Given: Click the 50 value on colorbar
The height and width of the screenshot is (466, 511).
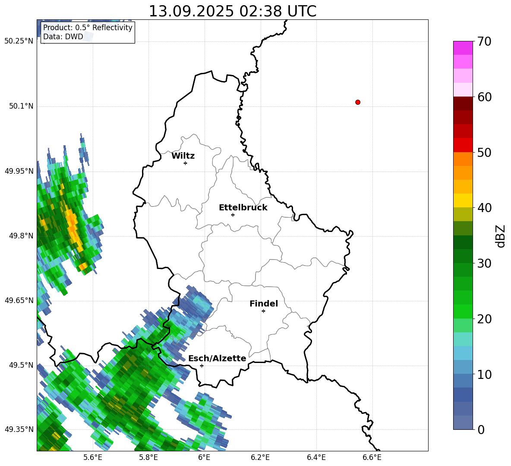Looking at the screenshot, I should click(x=484, y=153).
